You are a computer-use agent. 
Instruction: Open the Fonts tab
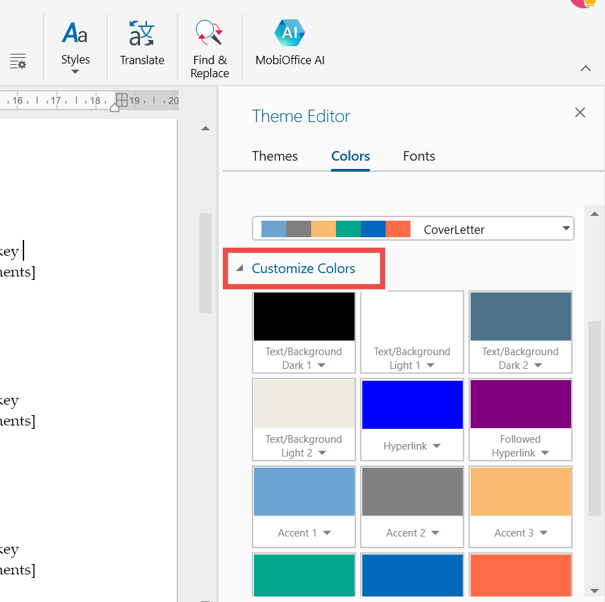coord(419,156)
